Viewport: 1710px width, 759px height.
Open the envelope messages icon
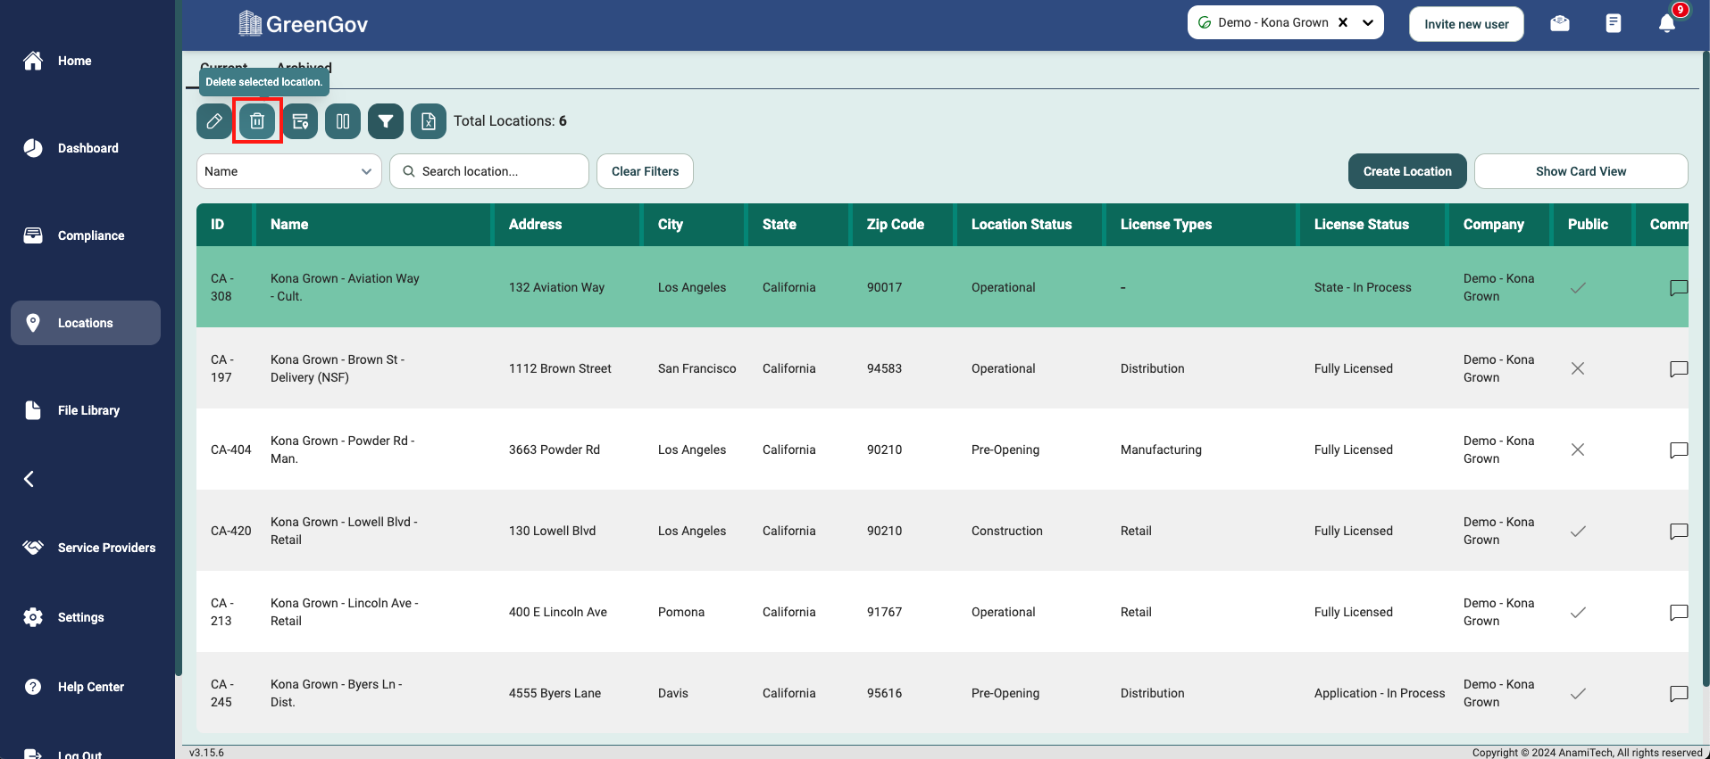click(1560, 24)
